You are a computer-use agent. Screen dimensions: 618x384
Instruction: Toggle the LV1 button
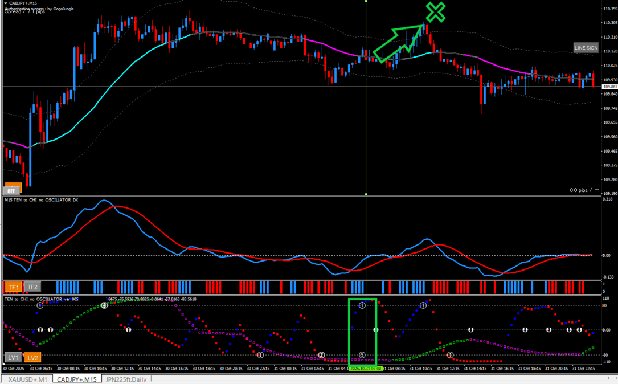(13, 357)
